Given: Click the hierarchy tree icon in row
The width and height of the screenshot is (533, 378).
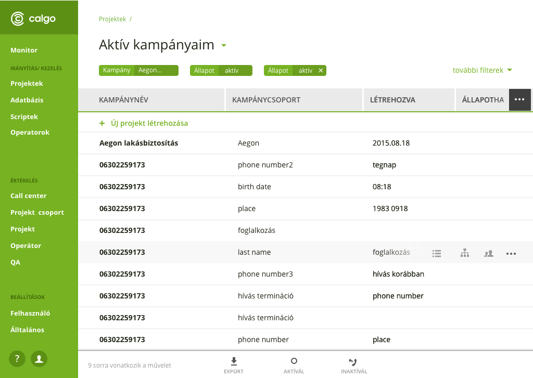Looking at the screenshot, I should click(465, 253).
